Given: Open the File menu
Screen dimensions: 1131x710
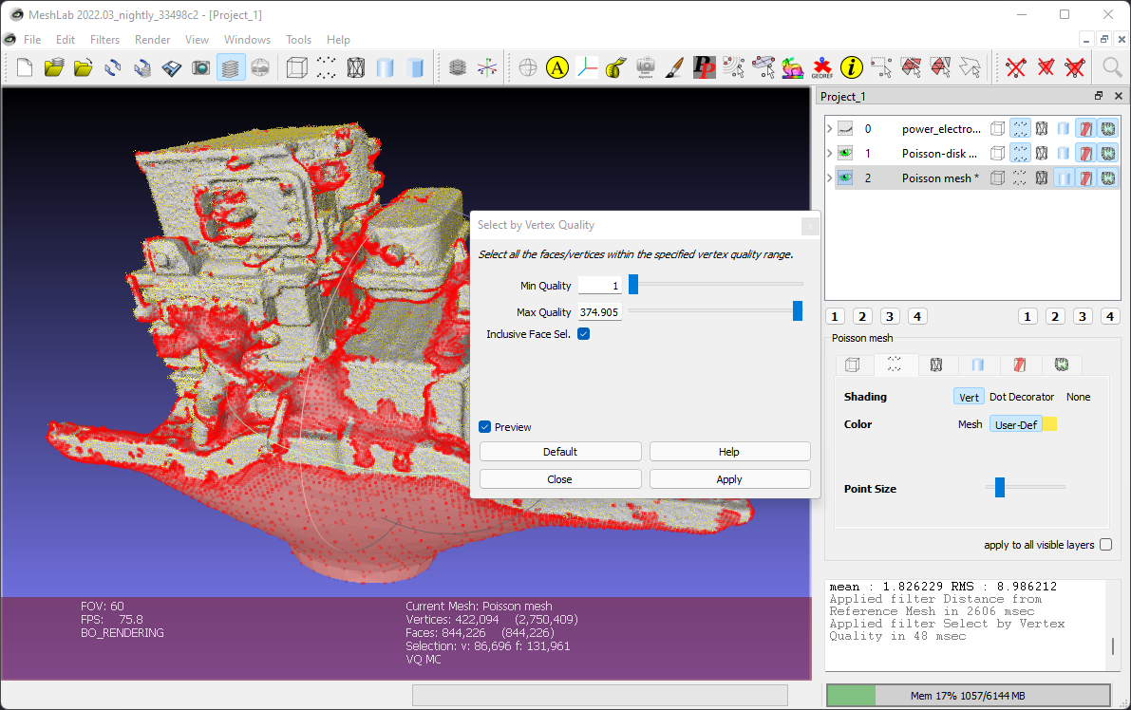Looking at the screenshot, I should coord(32,40).
